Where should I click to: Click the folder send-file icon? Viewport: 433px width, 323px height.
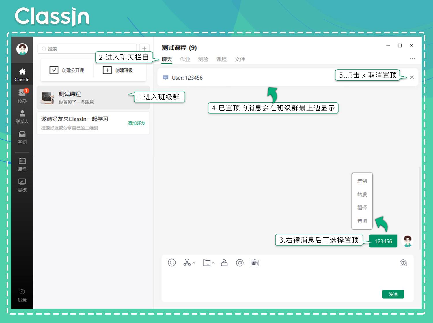pyautogui.click(x=206, y=263)
